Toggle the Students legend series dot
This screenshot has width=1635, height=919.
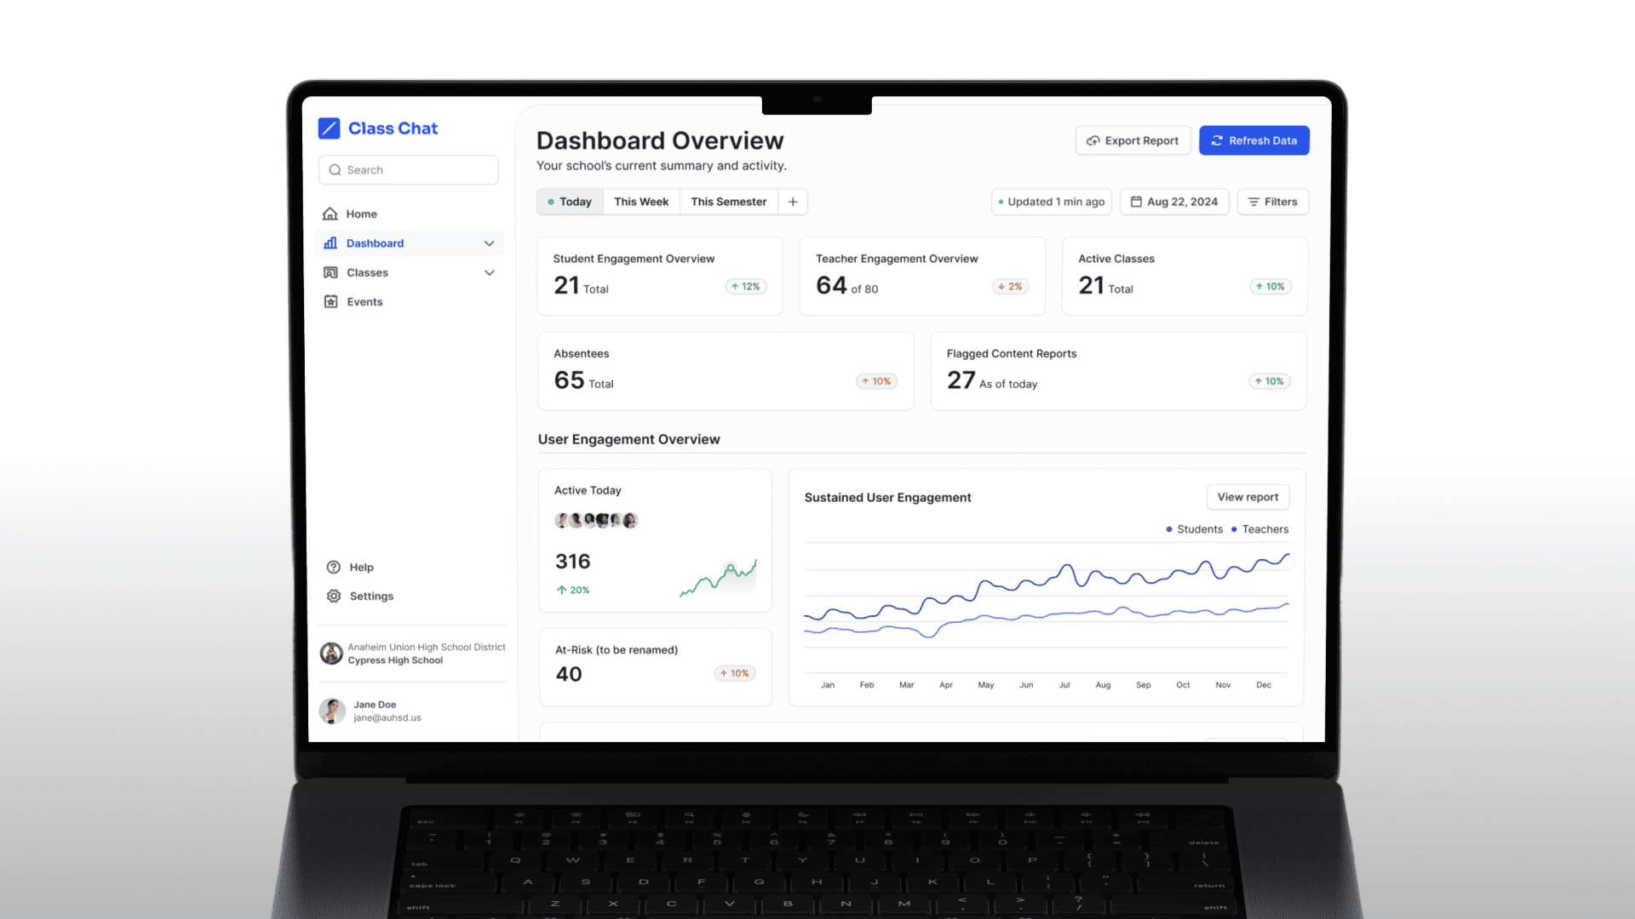tap(1169, 529)
